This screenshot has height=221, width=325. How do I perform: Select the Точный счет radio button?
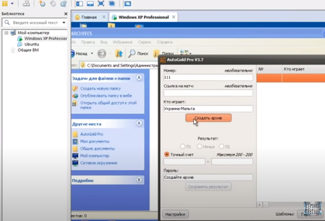click(167, 154)
